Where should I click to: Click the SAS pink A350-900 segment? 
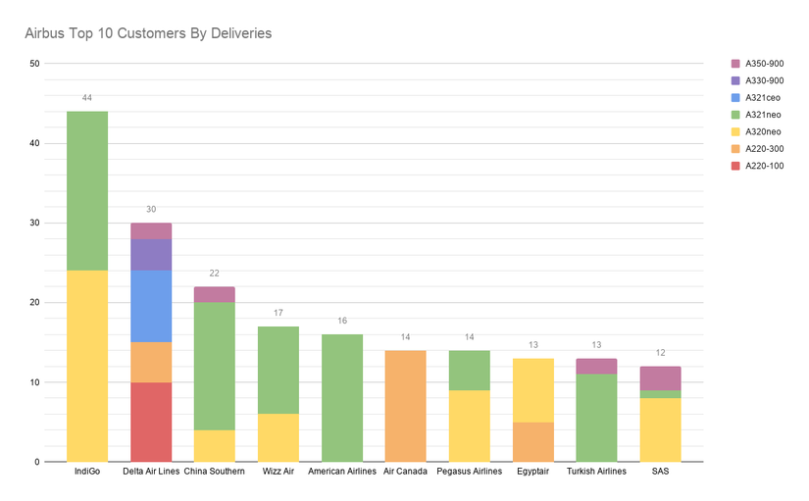pyautogui.click(x=660, y=378)
